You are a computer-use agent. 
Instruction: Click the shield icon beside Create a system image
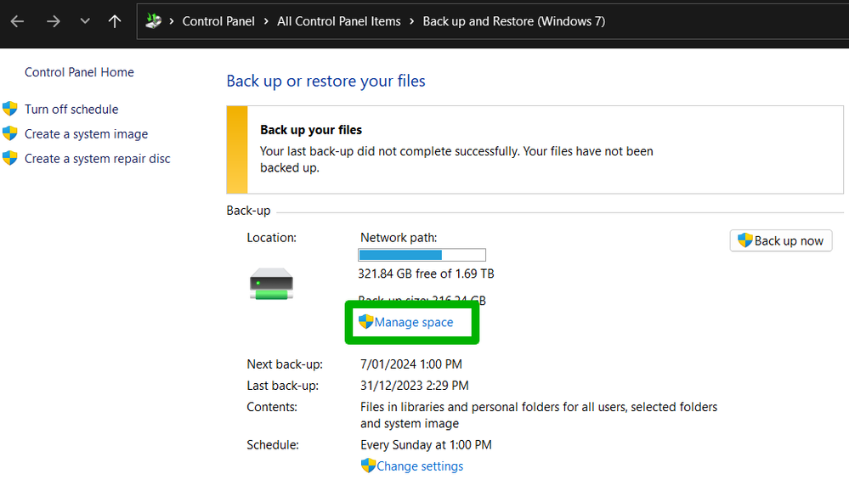point(10,133)
